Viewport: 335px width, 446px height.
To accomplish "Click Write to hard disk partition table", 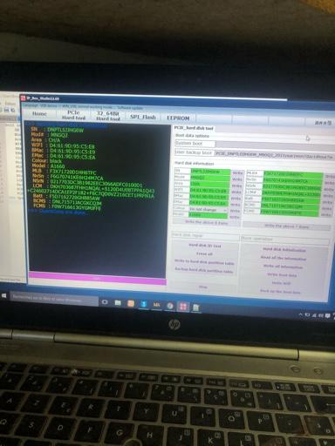I will pyautogui.click(x=204, y=262).
